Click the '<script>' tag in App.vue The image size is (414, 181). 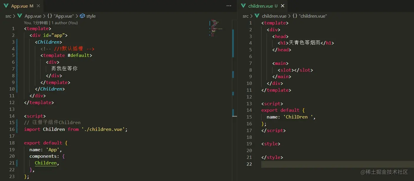point(35,116)
